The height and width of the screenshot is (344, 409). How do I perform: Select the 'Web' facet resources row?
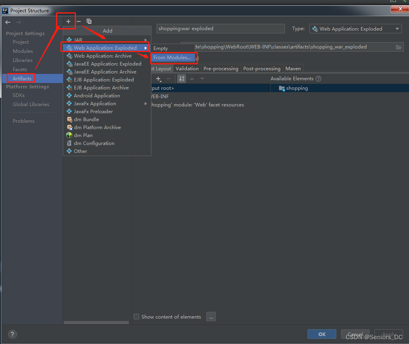(198, 105)
